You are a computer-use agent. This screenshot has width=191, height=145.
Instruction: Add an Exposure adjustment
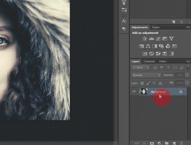165,39
